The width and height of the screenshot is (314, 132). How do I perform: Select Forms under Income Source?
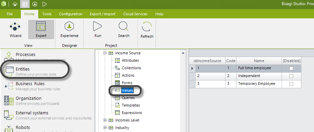click(127, 83)
